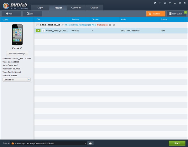Open the Twitter share icon

(155, 3)
